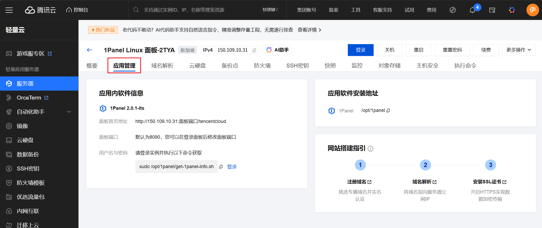Copy the IPv4 address 150.109.10.31
Screen dimensions: 542x228
coord(254,50)
